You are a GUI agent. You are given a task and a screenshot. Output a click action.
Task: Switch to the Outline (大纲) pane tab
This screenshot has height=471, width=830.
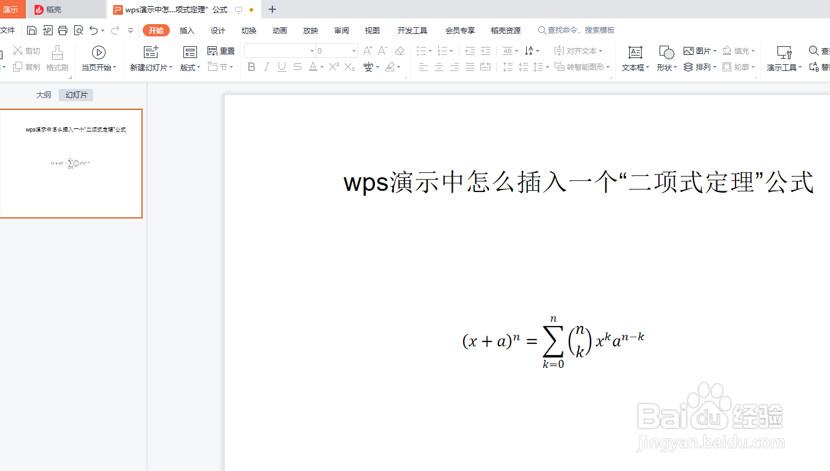[43, 94]
